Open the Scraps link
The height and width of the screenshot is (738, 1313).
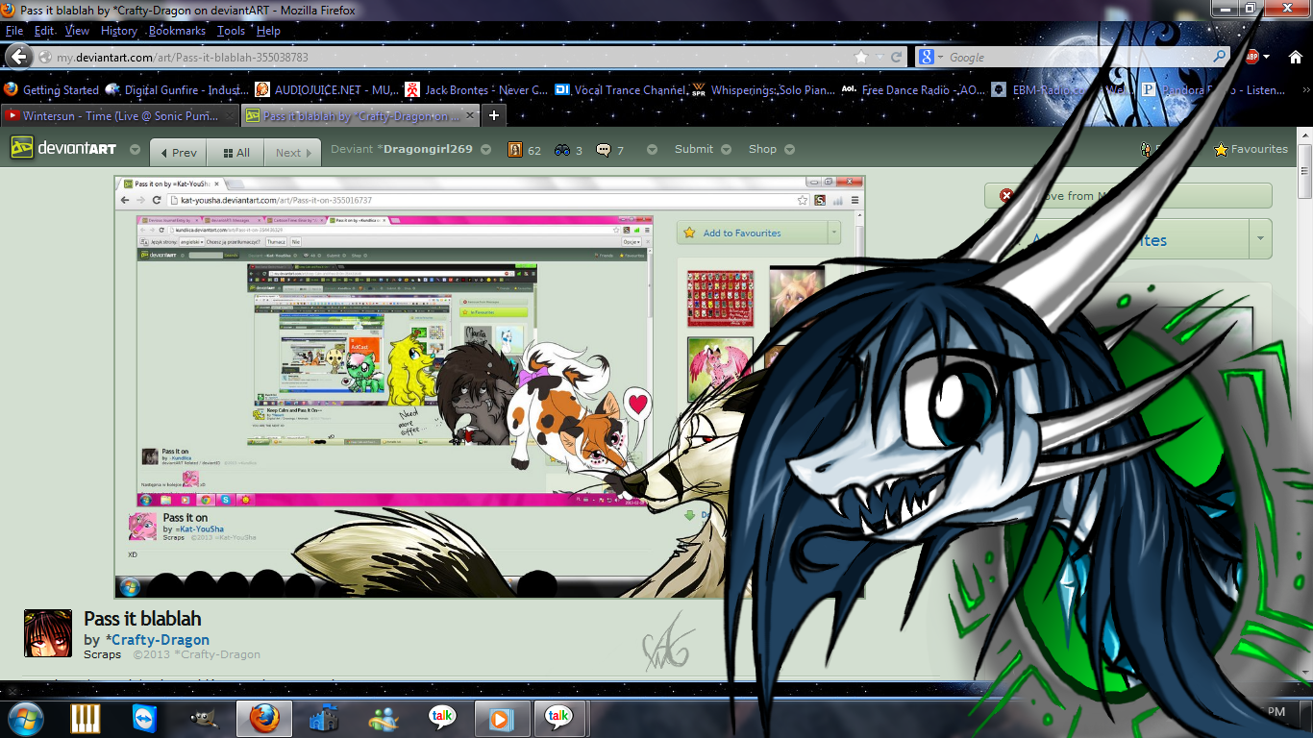pos(102,654)
